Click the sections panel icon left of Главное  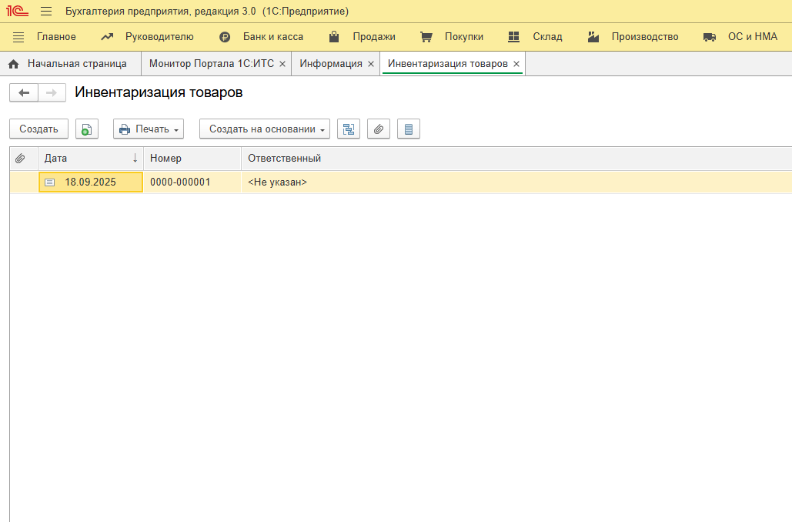click(18, 37)
